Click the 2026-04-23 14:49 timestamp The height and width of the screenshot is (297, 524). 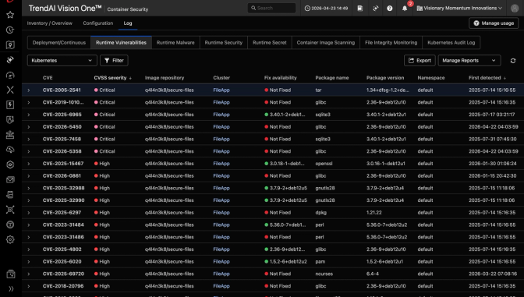326,9
